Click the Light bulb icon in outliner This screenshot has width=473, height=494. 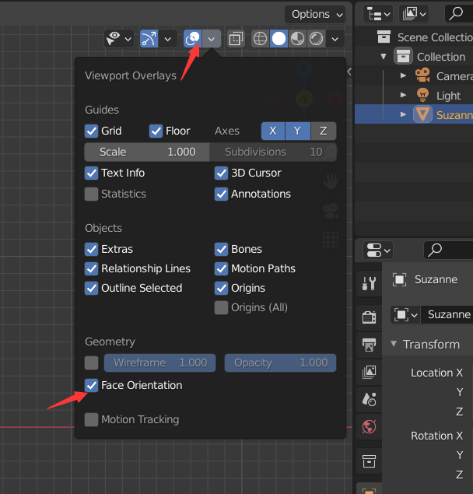click(x=422, y=95)
